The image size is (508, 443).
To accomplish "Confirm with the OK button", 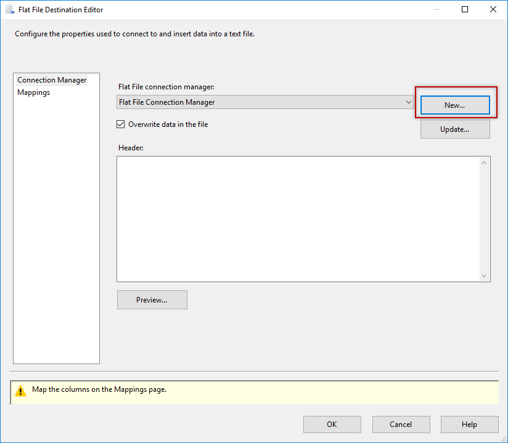I will tap(332, 425).
